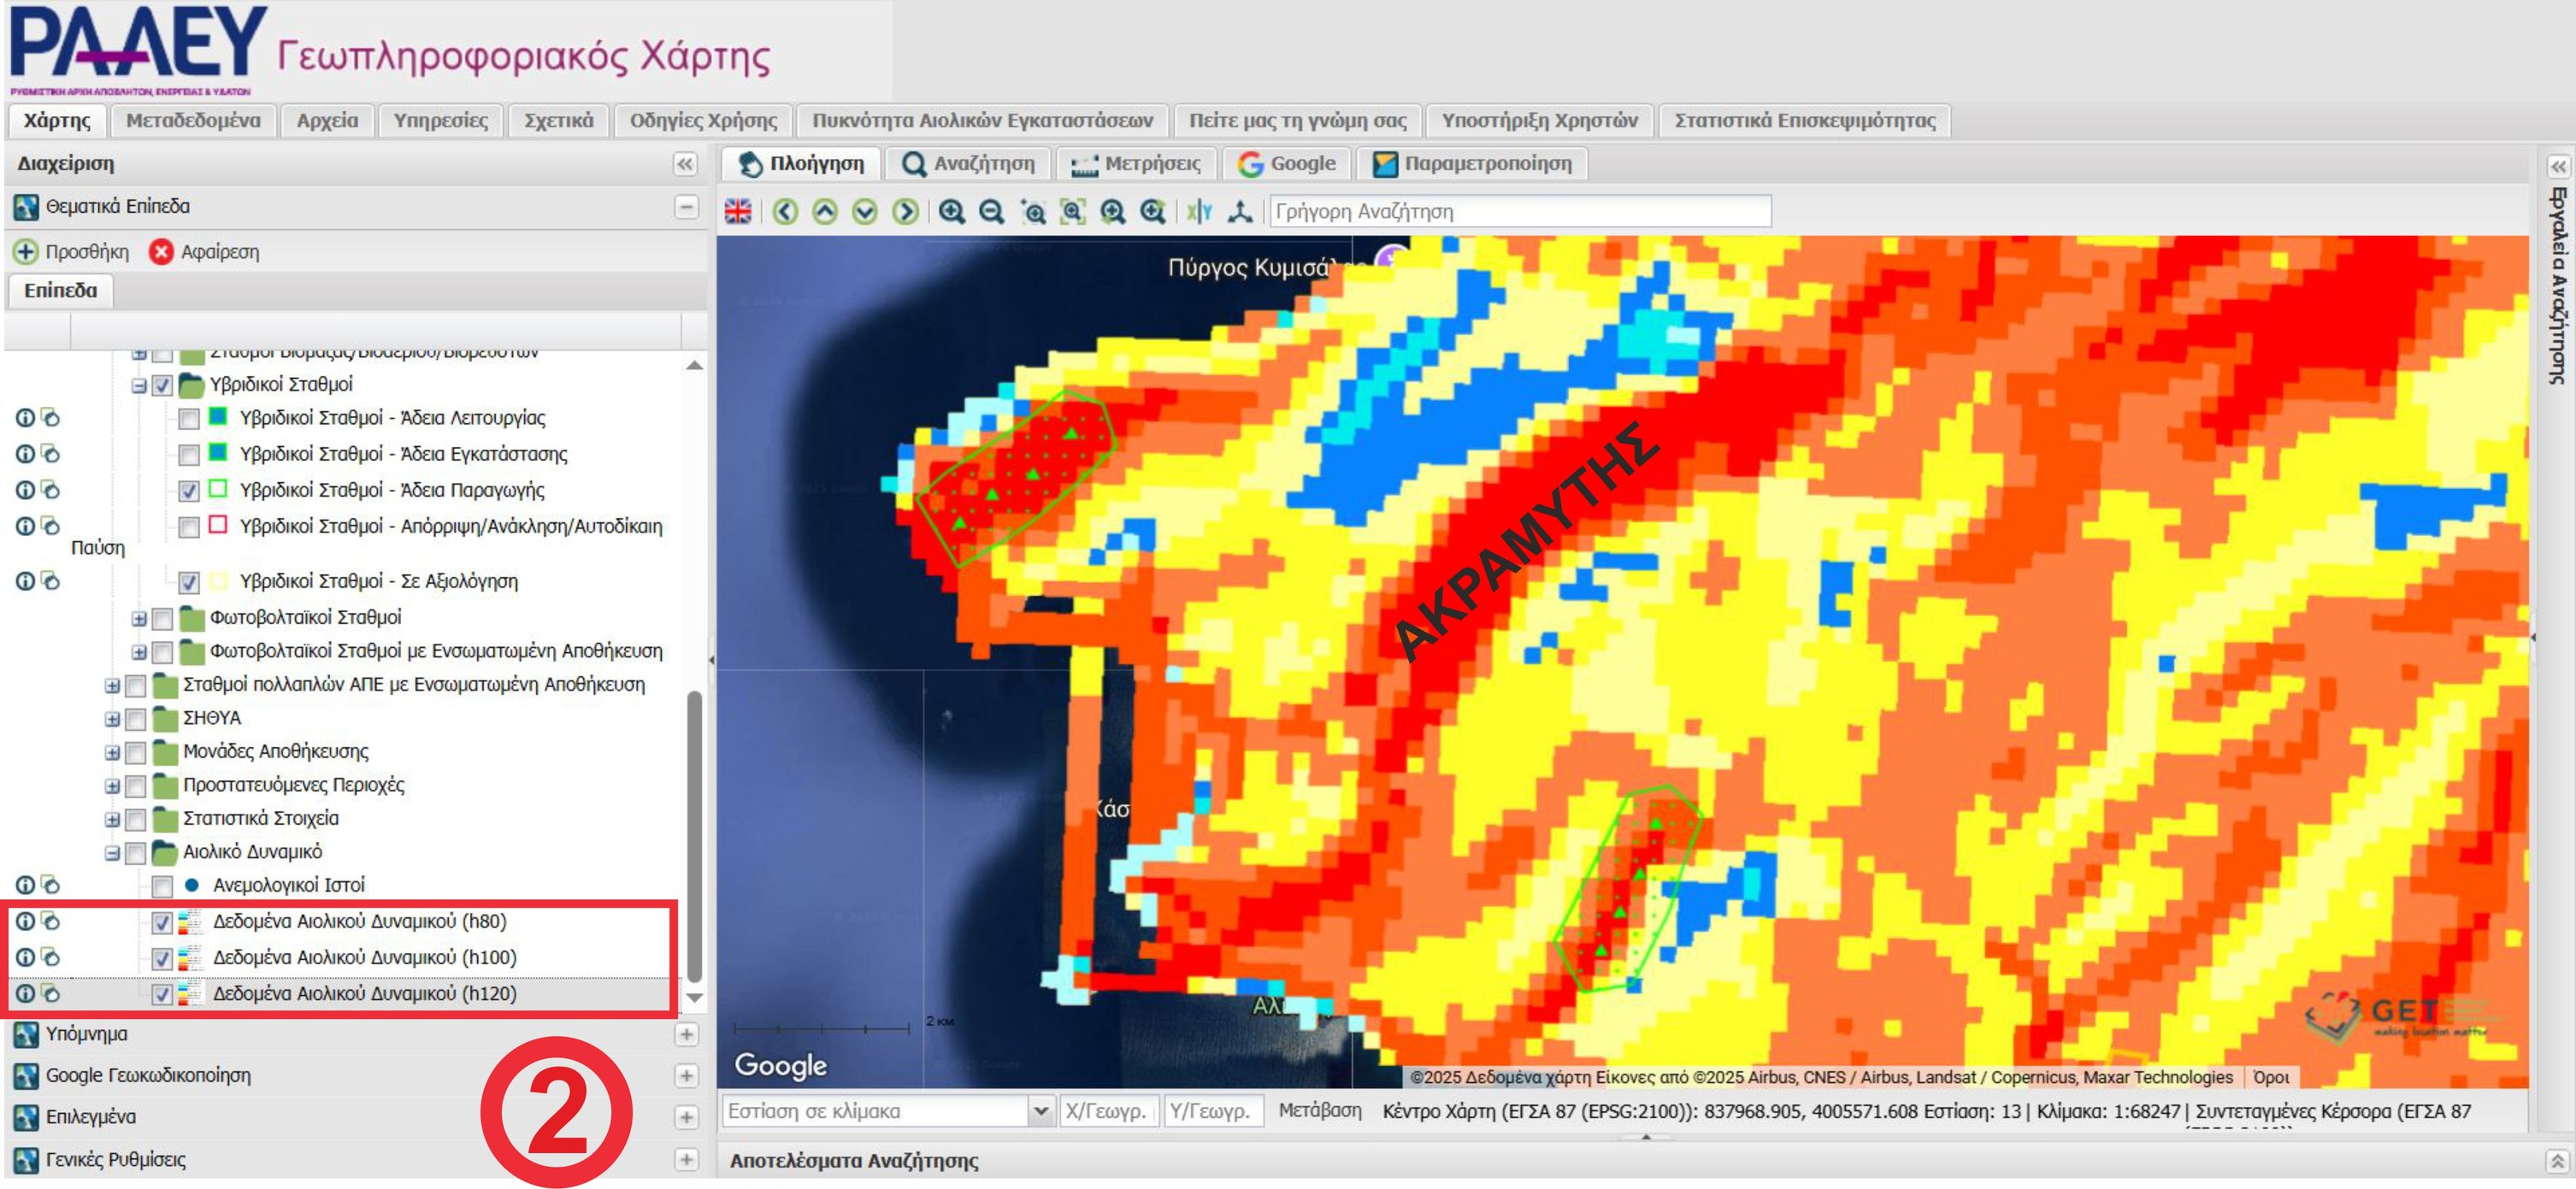Switch to the Μετρήσεις toolbar tab

pyautogui.click(x=1135, y=164)
